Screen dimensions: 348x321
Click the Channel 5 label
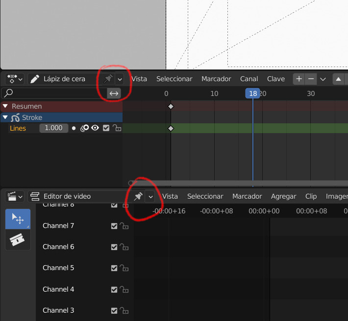(x=58, y=268)
